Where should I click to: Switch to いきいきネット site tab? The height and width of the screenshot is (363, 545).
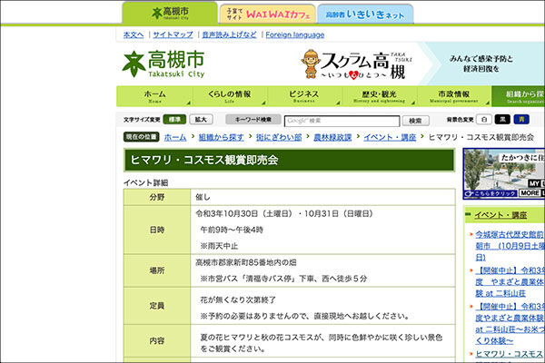(x=365, y=15)
